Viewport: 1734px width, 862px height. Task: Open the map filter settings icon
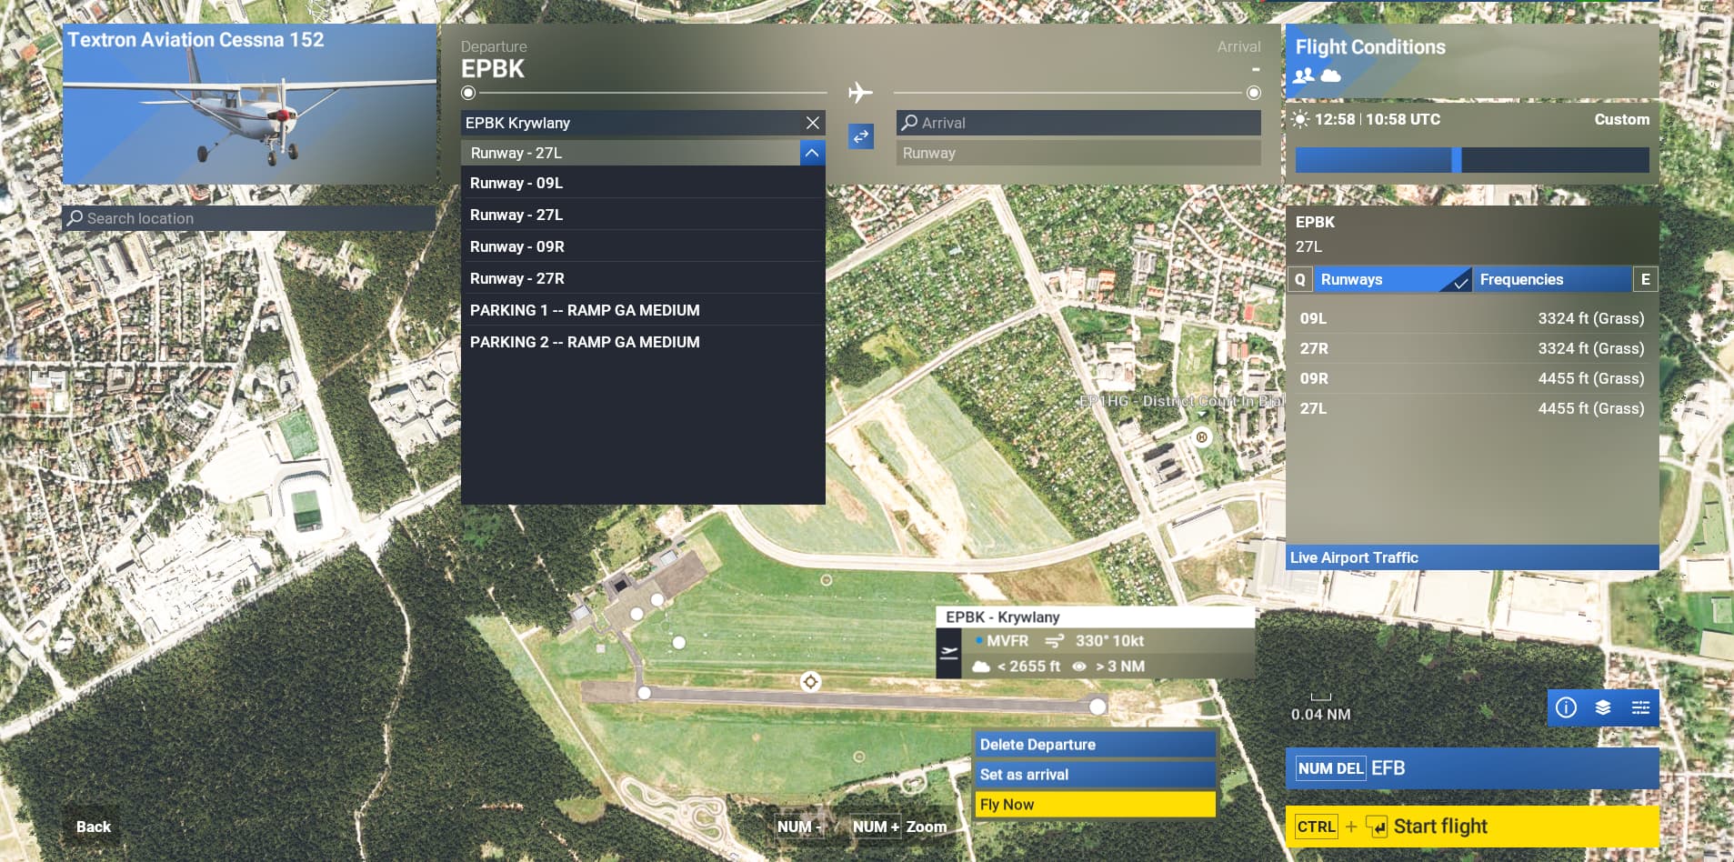[1640, 707]
